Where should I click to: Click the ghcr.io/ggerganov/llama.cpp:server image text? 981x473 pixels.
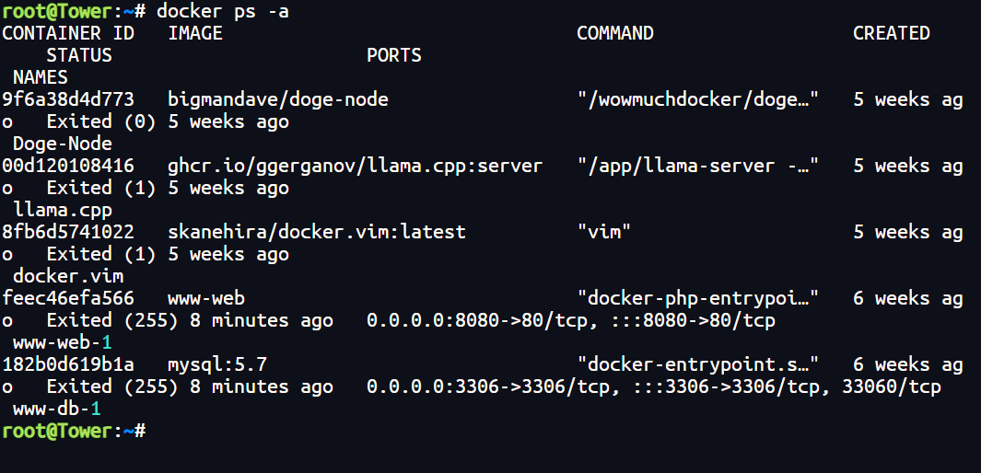click(x=356, y=167)
